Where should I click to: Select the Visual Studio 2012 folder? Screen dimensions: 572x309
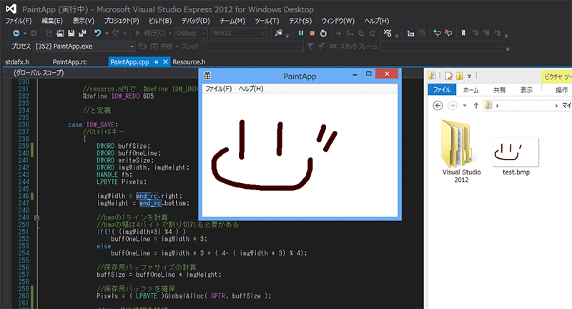[x=461, y=151]
